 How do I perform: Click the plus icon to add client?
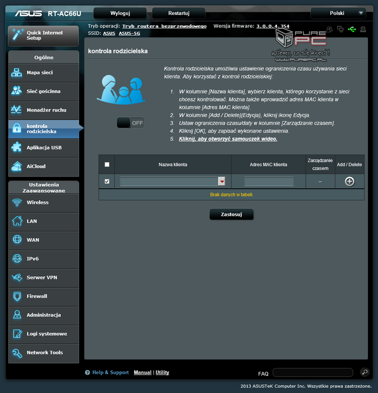[x=350, y=181]
